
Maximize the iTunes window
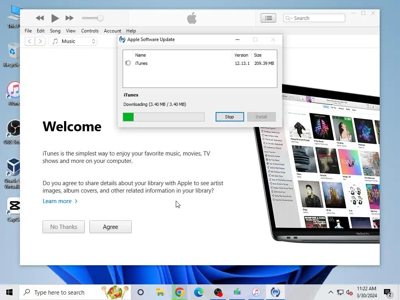click(363, 13)
